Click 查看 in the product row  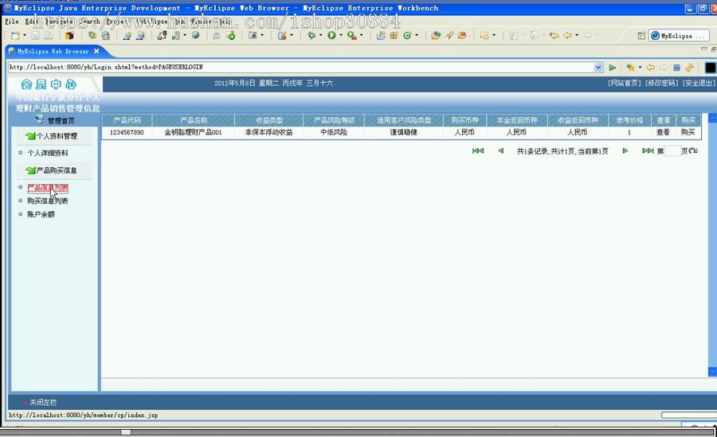(x=663, y=132)
